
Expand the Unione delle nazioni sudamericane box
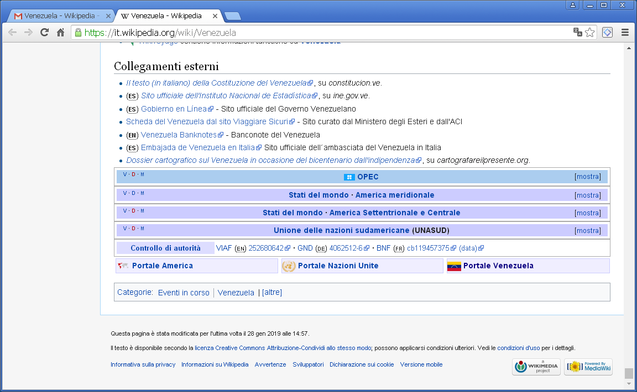(x=587, y=230)
